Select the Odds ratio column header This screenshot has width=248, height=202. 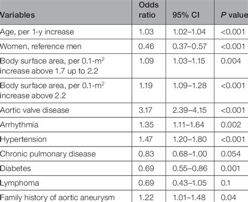pos(149,10)
